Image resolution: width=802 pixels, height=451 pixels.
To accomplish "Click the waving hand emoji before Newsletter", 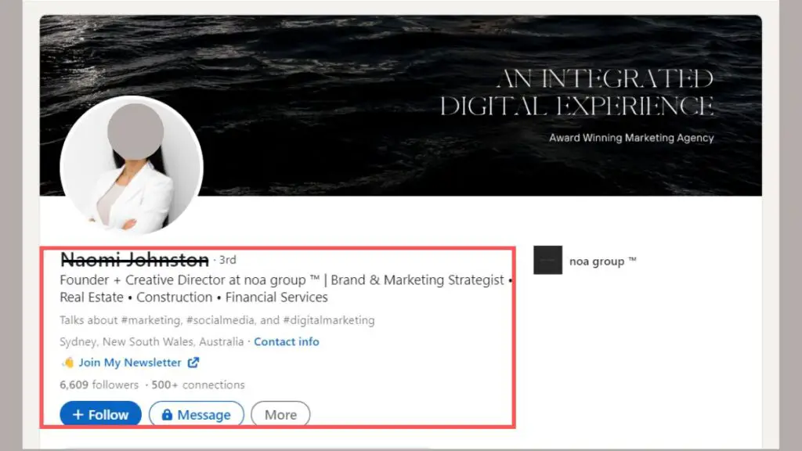I will point(68,363).
